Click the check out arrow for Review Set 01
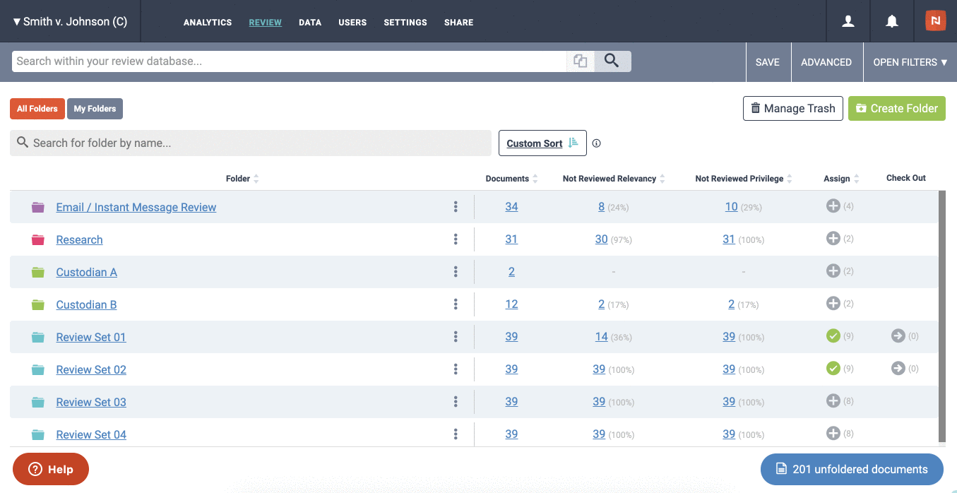 click(x=898, y=336)
